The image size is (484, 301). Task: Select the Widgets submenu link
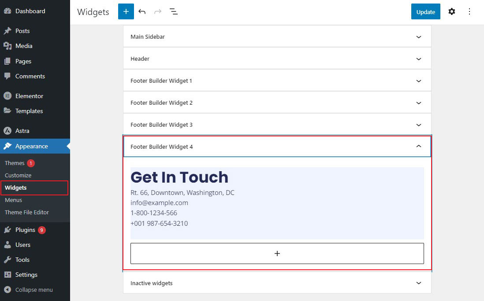coord(16,187)
